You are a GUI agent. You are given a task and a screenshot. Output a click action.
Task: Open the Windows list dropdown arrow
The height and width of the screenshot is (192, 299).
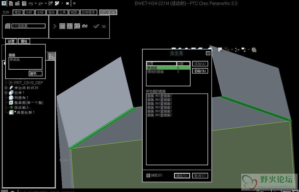[62, 3]
